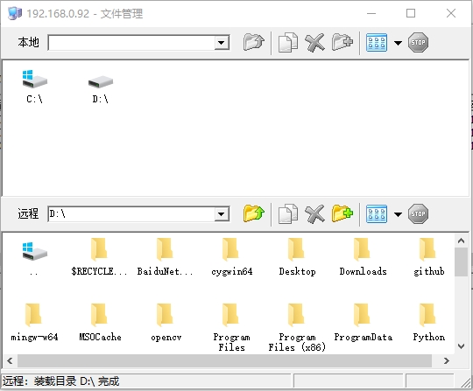Click the local delete X icon
The image size is (473, 391).
314,43
